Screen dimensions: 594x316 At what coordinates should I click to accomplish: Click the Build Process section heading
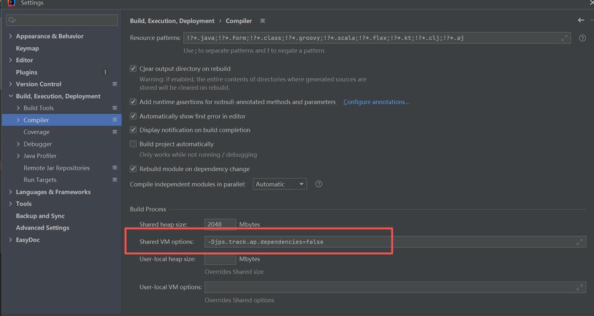coord(148,209)
